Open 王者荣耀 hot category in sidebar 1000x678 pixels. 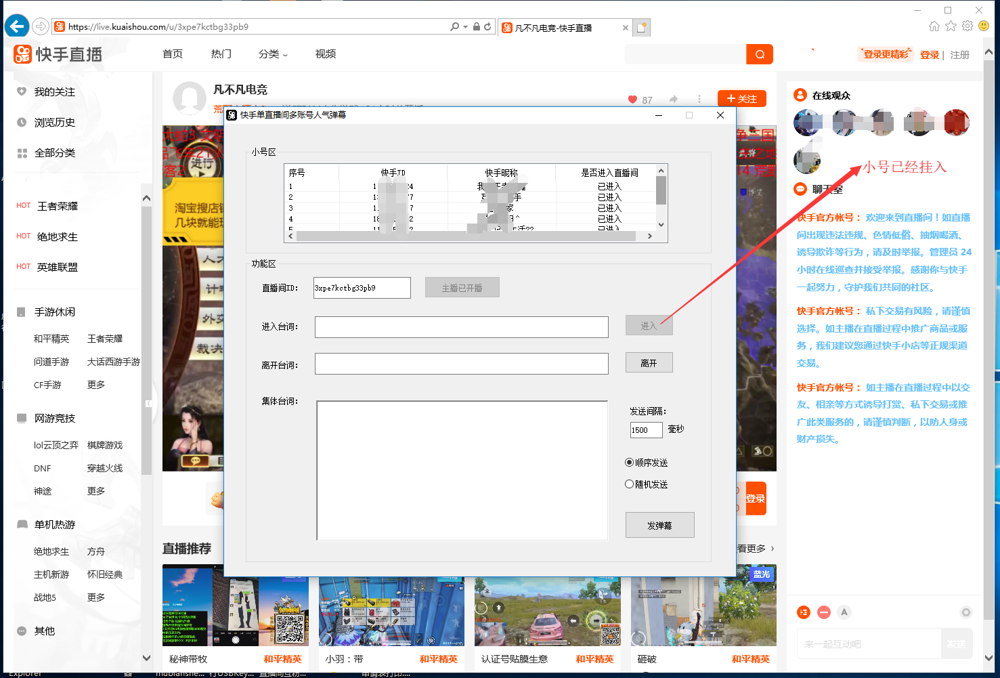(58, 206)
